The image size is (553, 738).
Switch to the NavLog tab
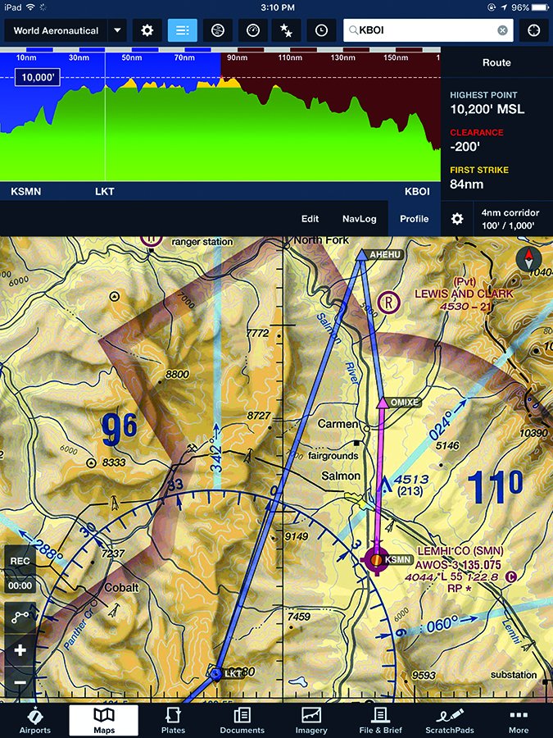pos(359,219)
